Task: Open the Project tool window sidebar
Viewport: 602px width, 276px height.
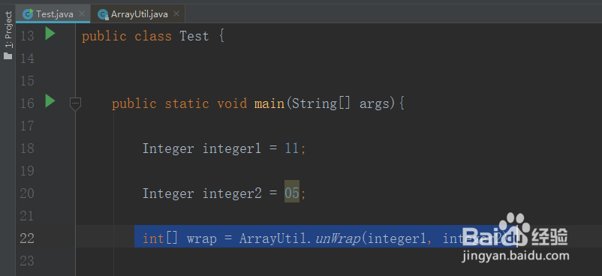Action: 8,29
